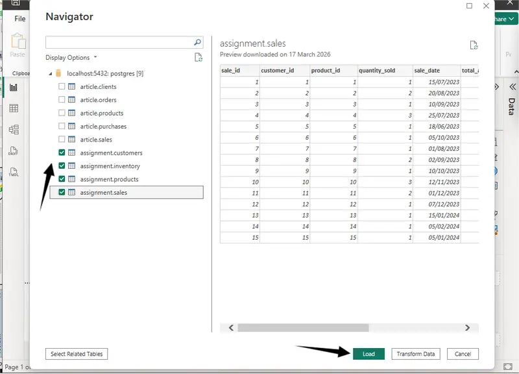
Task: Click the horizontal scrollbar thumb in preview
Action: pyautogui.click(x=303, y=328)
